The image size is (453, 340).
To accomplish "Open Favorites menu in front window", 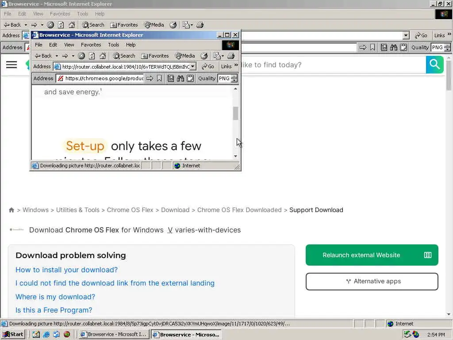I will point(91,45).
